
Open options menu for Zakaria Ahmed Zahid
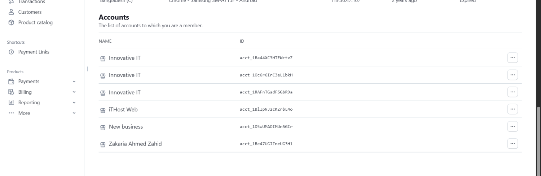[513, 144]
